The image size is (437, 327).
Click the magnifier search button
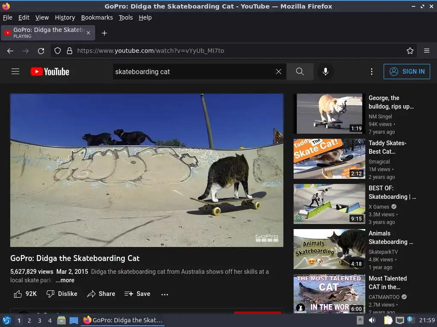[300, 72]
